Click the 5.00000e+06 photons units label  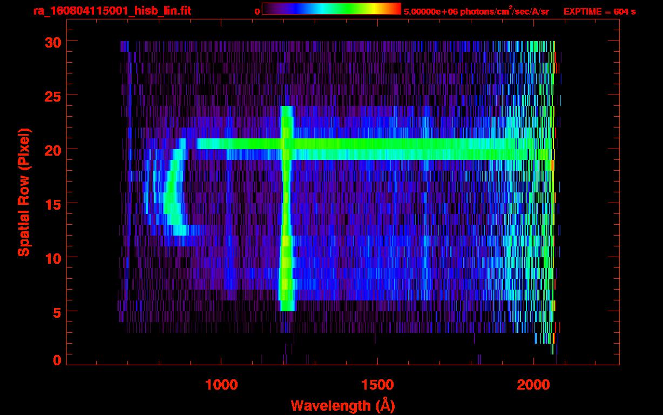[x=476, y=11]
